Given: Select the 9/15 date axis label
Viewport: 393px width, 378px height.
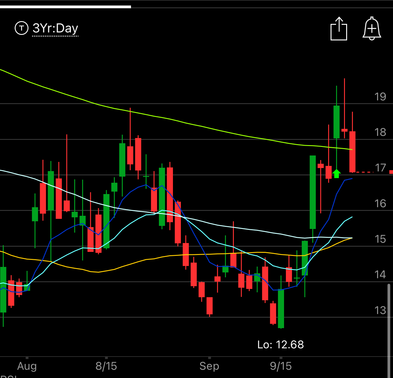Looking at the screenshot, I should pos(281,366).
